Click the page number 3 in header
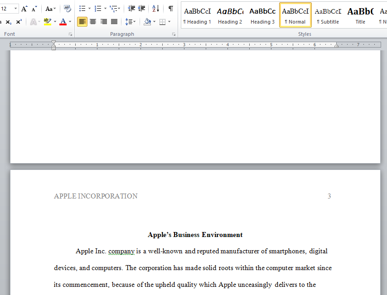387x295 pixels. click(329, 196)
